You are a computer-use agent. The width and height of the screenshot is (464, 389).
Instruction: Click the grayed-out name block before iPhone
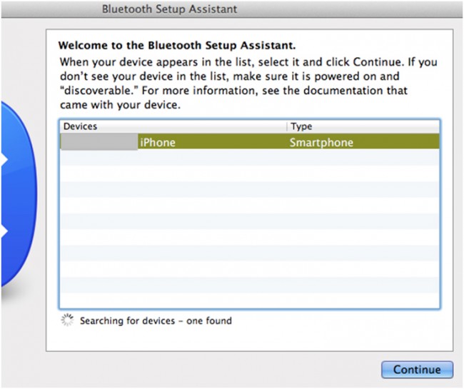pyautogui.click(x=99, y=143)
